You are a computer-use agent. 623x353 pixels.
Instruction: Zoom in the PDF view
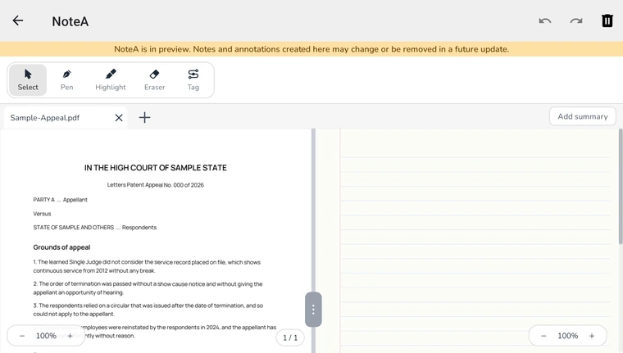coord(70,336)
